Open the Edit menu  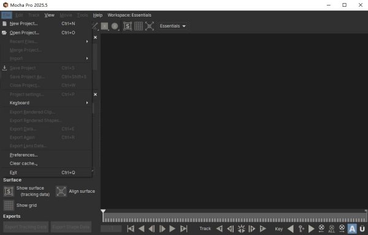(19, 15)
